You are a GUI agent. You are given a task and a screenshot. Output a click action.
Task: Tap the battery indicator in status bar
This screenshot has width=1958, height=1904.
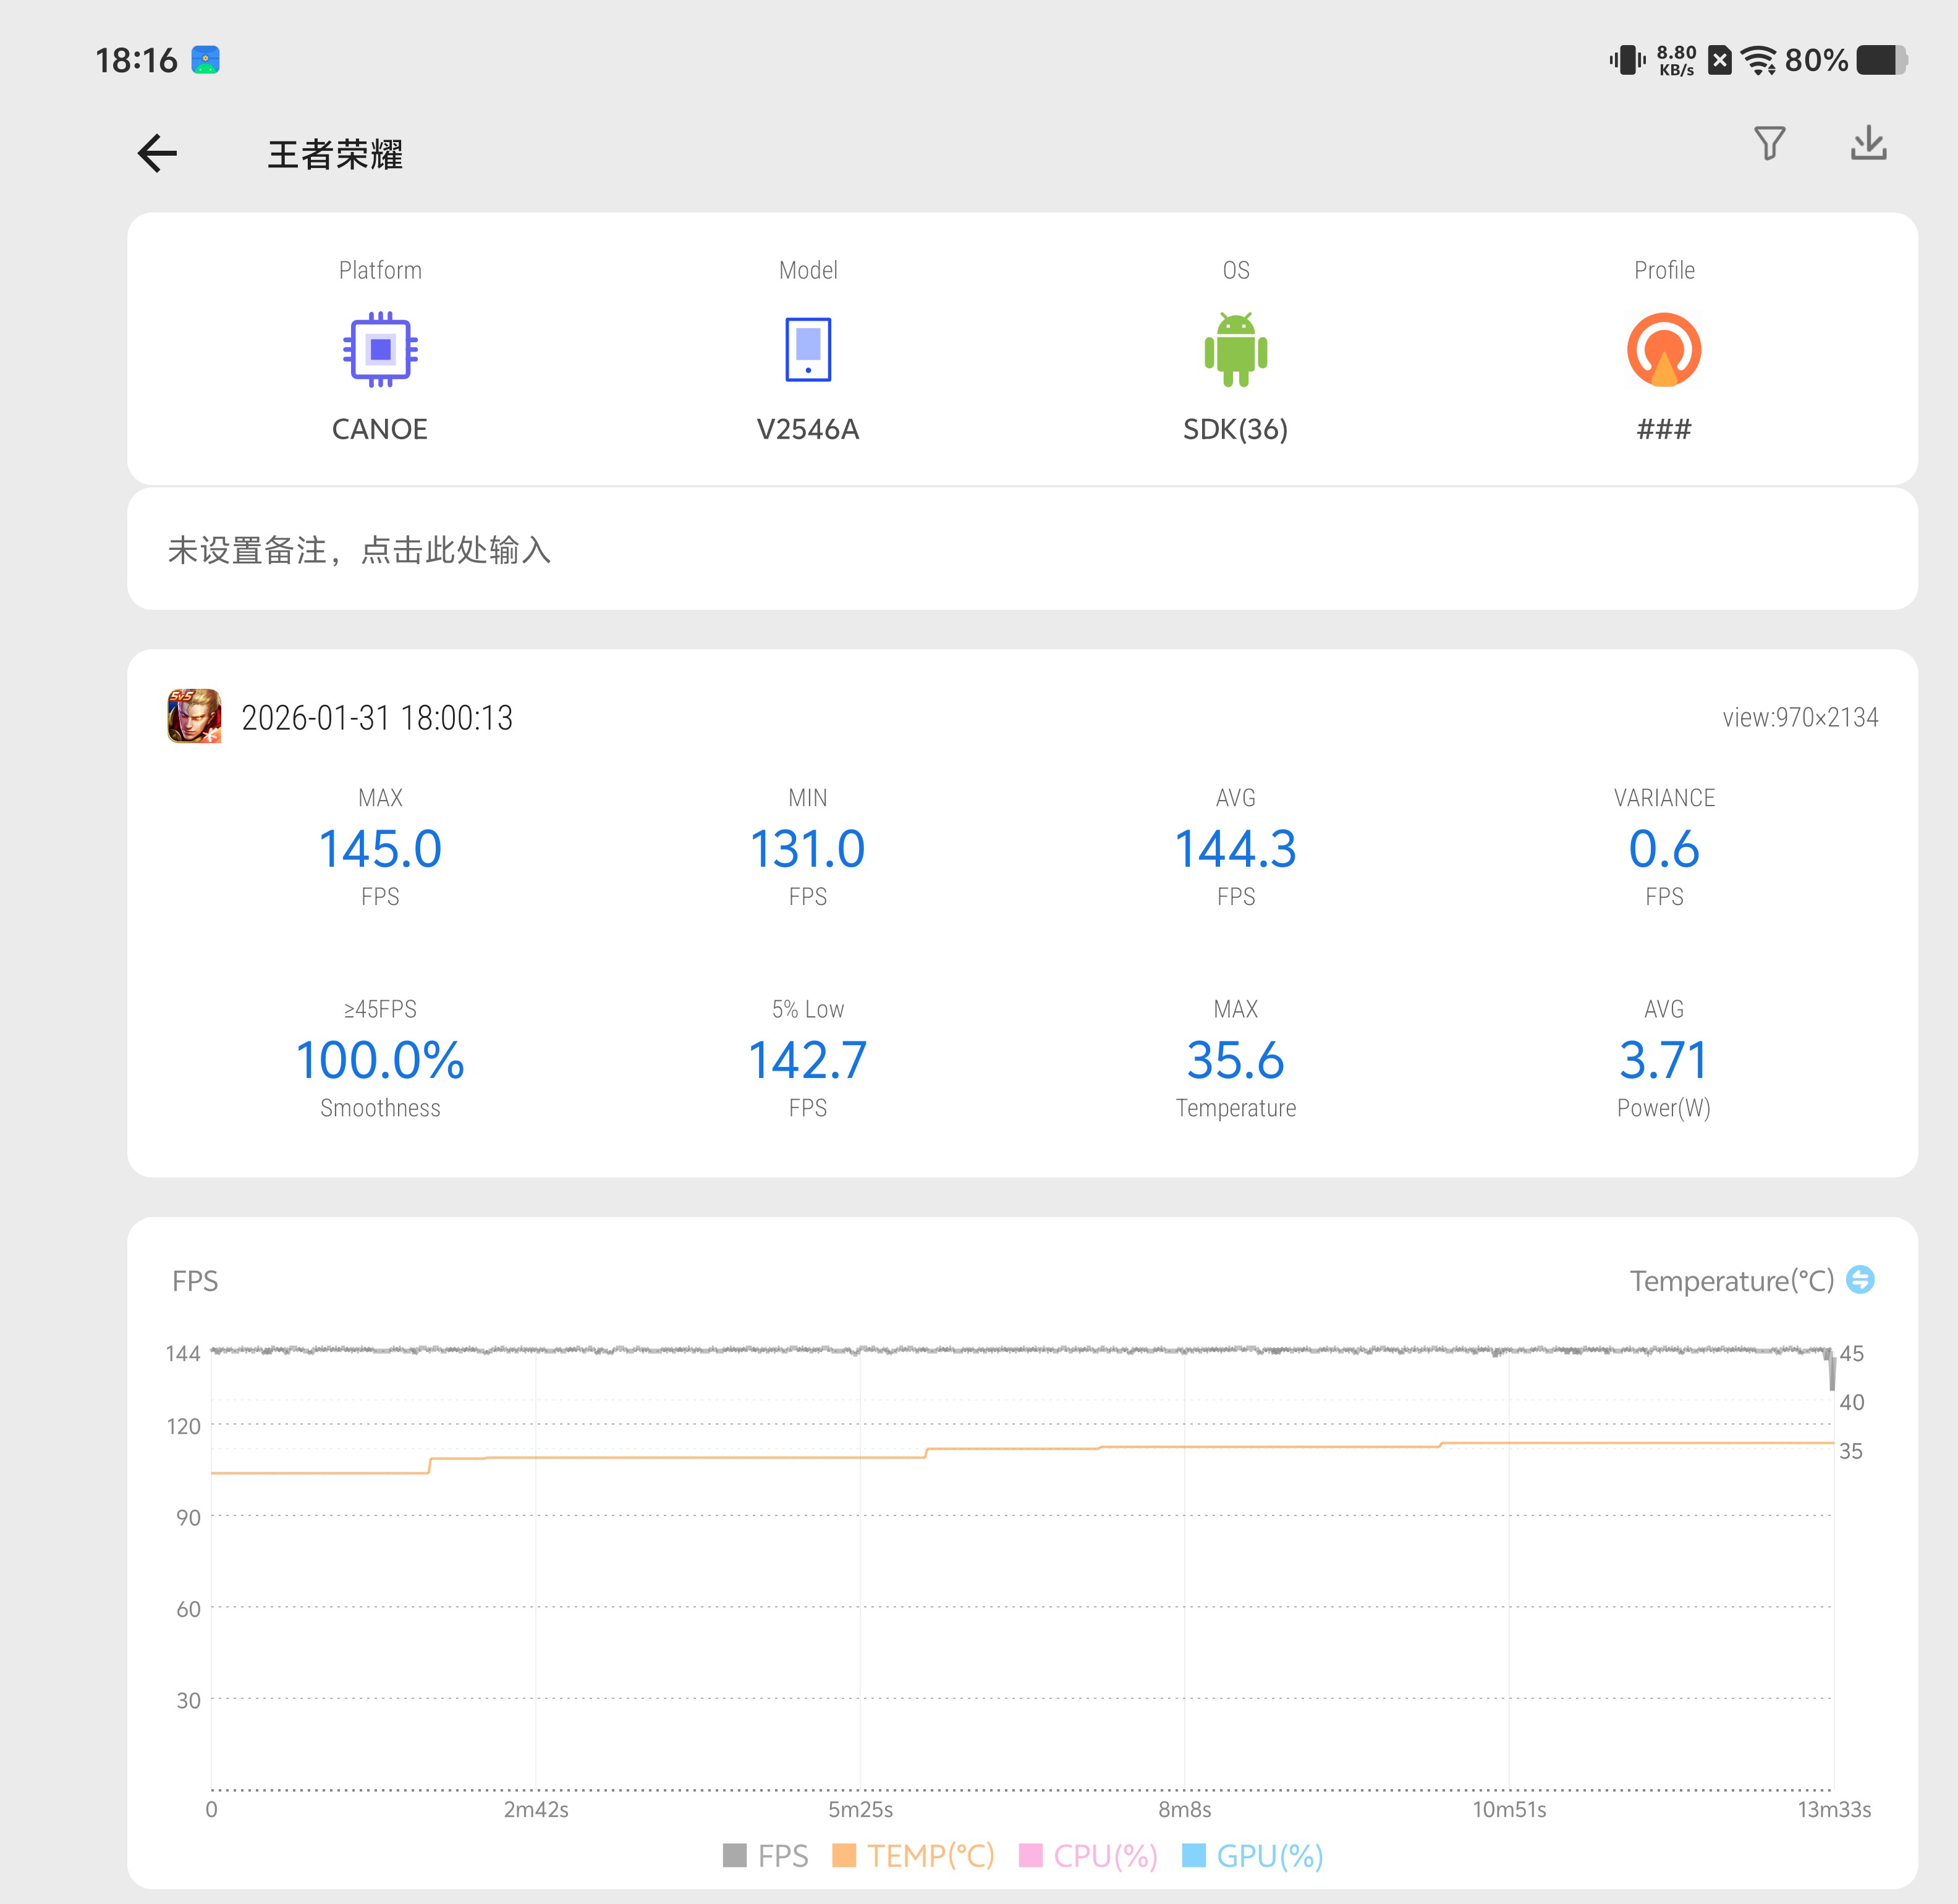pyautogui.click(x=1881, y=60)
